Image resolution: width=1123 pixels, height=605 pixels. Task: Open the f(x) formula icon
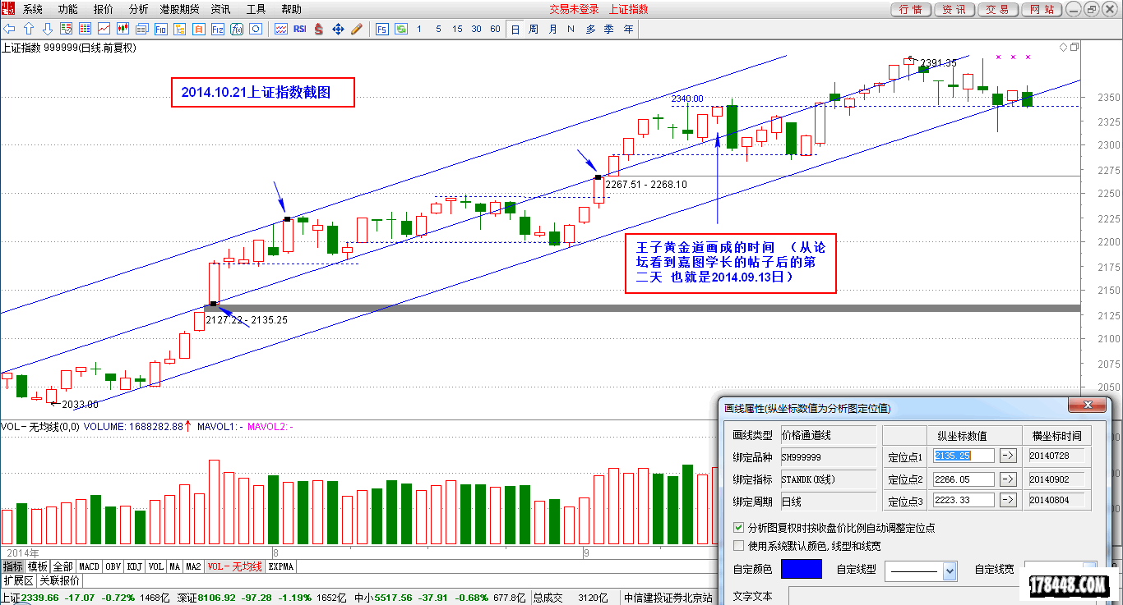point(237,29)
